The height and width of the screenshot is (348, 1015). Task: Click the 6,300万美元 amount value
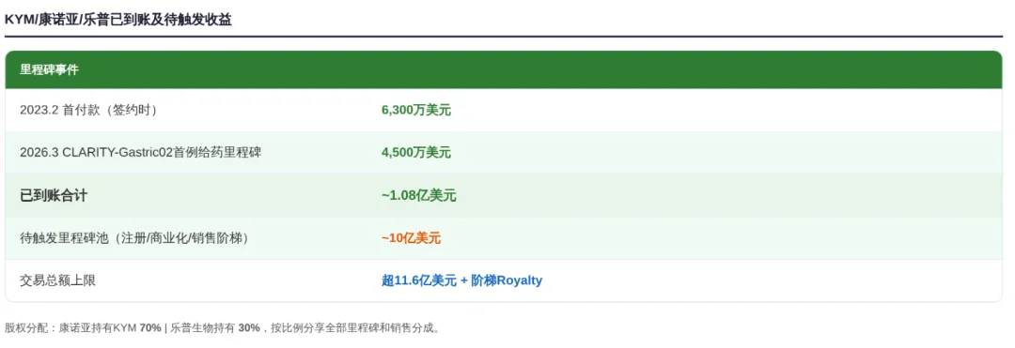click(x=416, y=111)
